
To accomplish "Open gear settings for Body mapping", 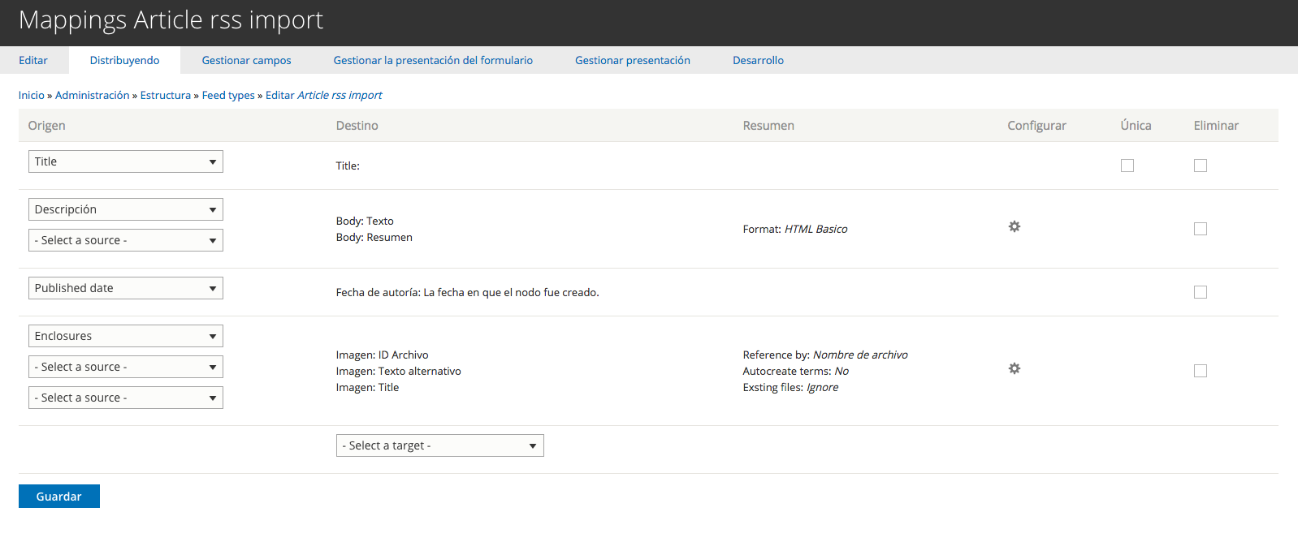I will pyautogui.click(x=1014, y=227).
